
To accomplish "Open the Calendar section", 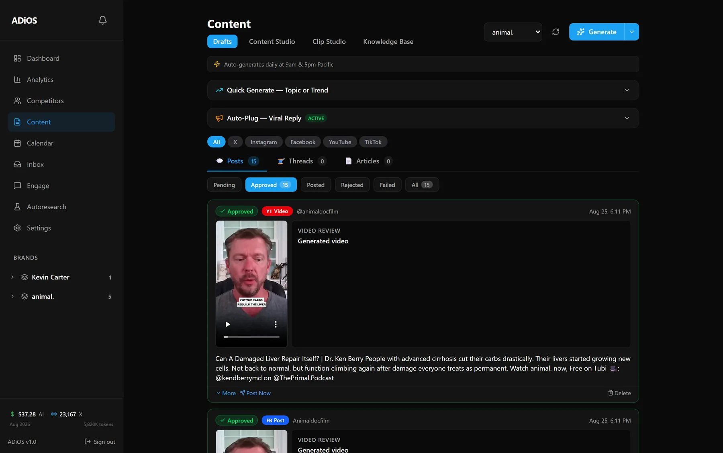I will pyautogui.click(x=61, y=143).
